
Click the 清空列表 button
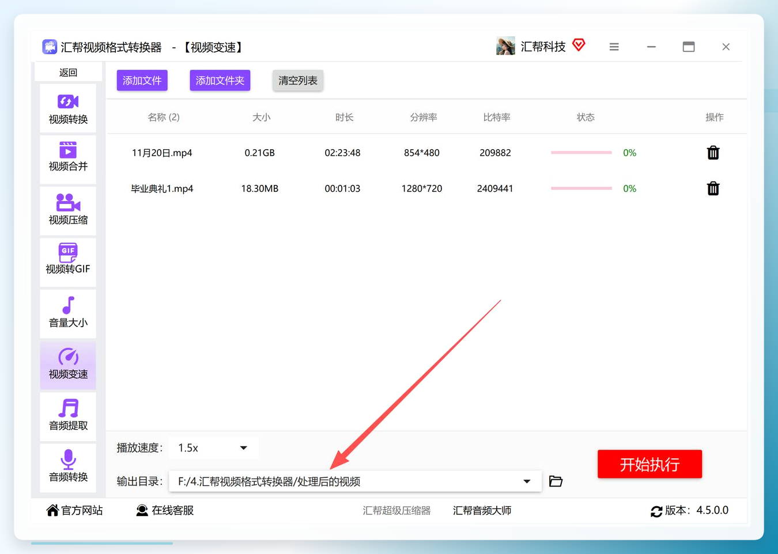point(298,80)
